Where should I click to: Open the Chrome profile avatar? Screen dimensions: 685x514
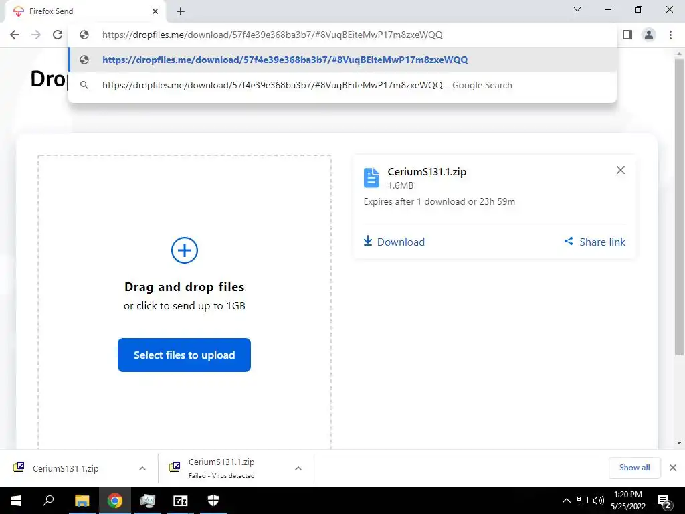649,35
